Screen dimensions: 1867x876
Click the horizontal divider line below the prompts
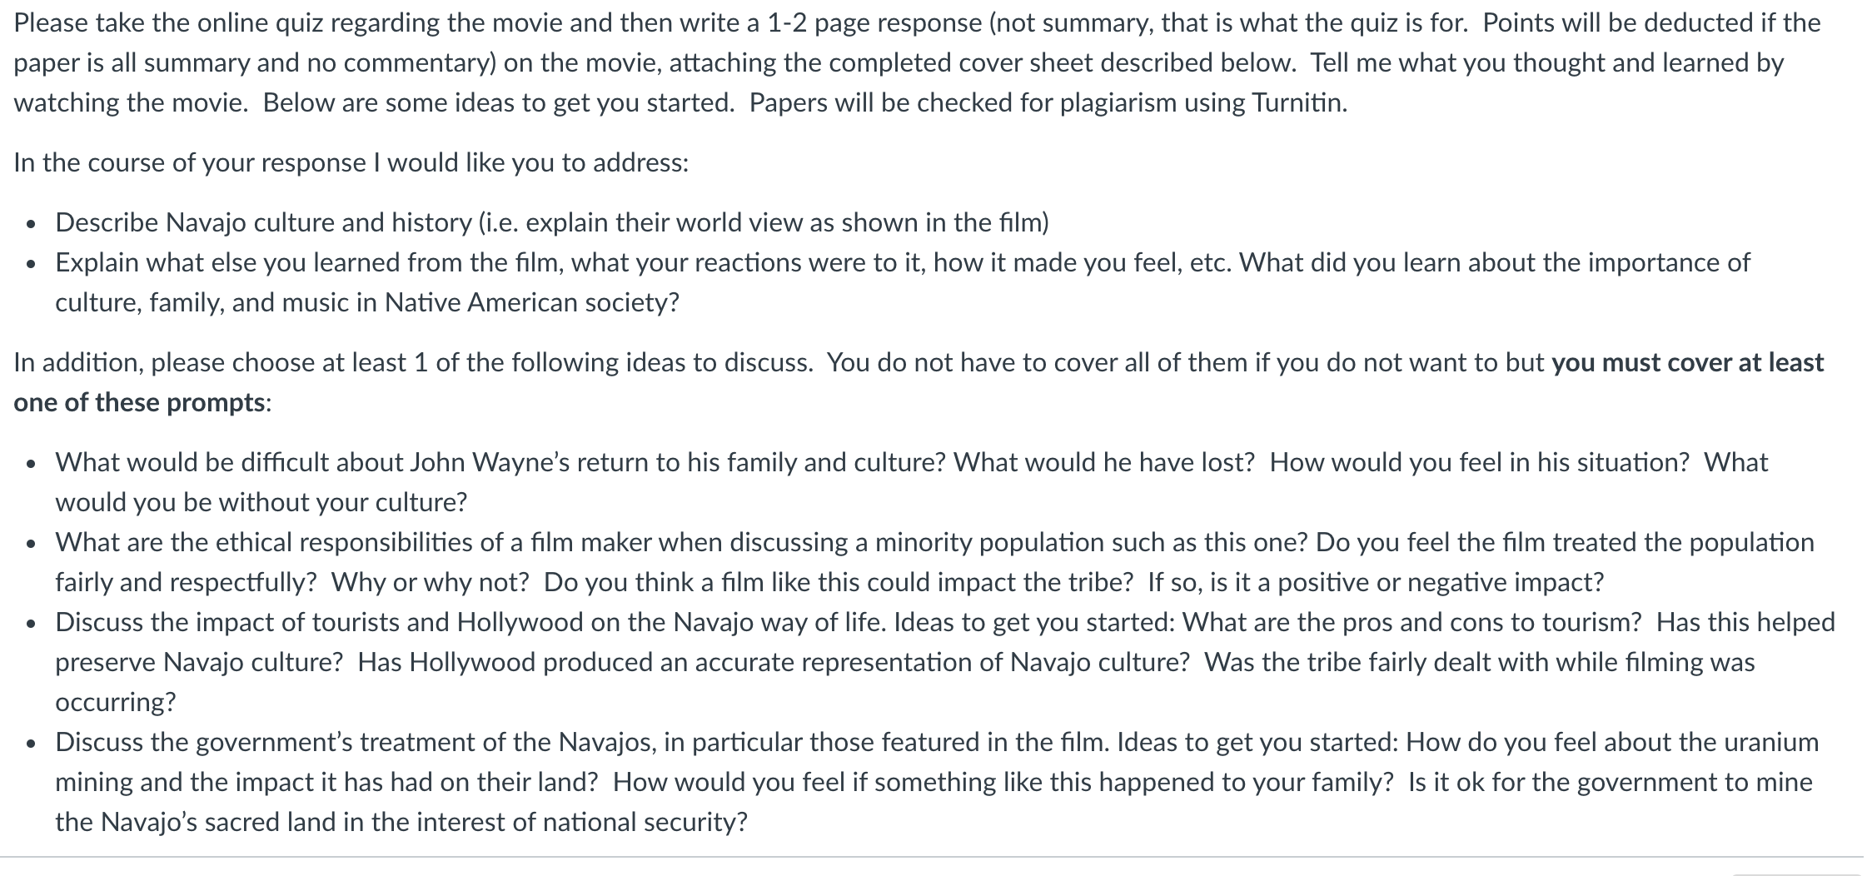[x=931, y=857]
